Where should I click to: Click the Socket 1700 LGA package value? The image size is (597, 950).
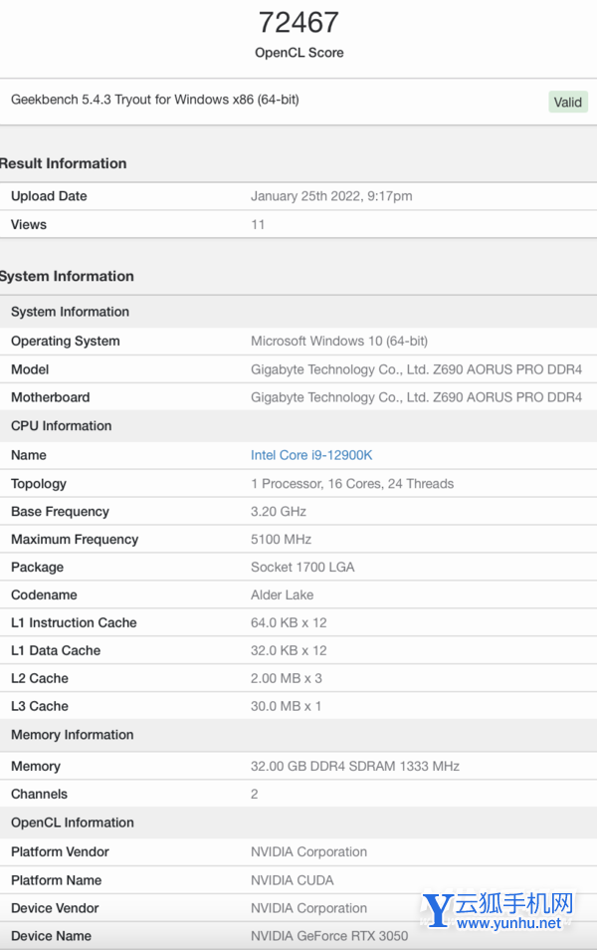click(x=302, y=568)
